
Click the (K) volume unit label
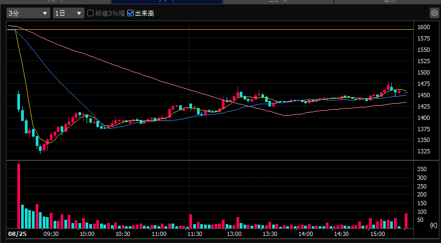(433, 225)
